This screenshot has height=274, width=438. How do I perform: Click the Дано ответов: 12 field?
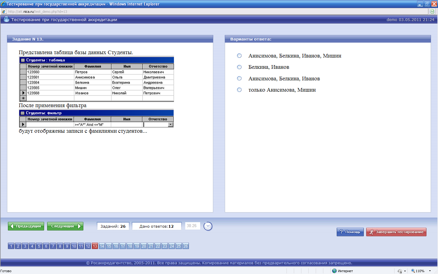(x=157, y=226)
